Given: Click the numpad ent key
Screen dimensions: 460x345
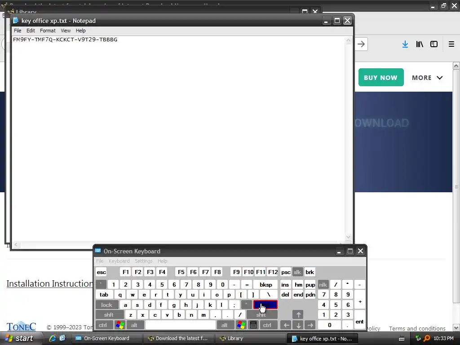Looking at the screenshot, I should 360,320.
